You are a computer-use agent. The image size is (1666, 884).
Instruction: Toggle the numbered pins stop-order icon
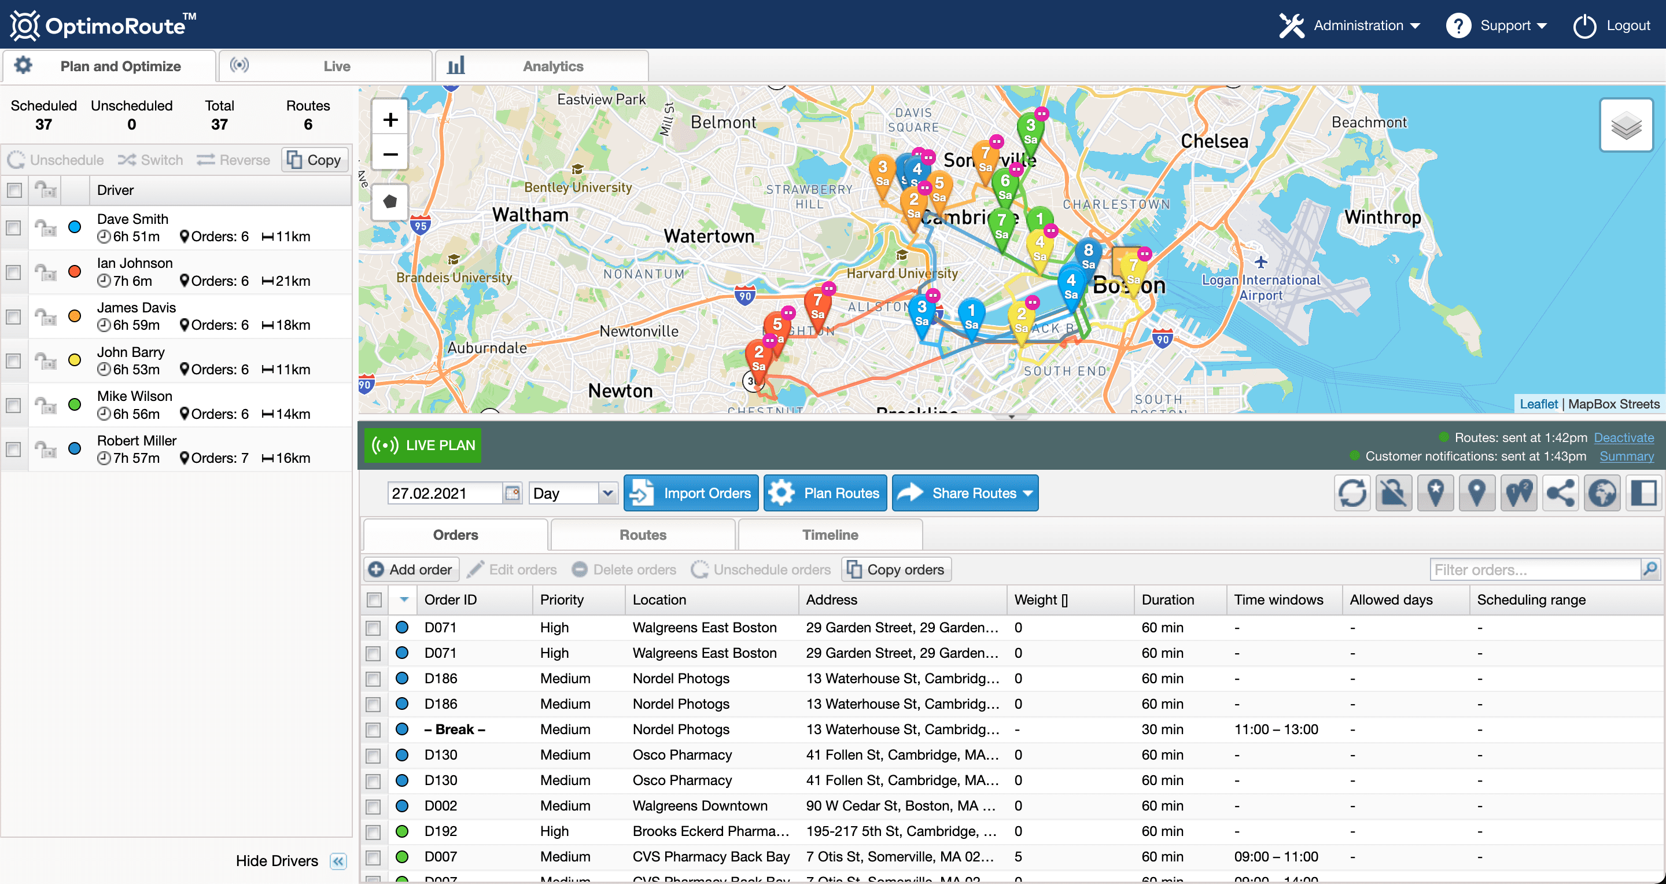coord(1518,493)
